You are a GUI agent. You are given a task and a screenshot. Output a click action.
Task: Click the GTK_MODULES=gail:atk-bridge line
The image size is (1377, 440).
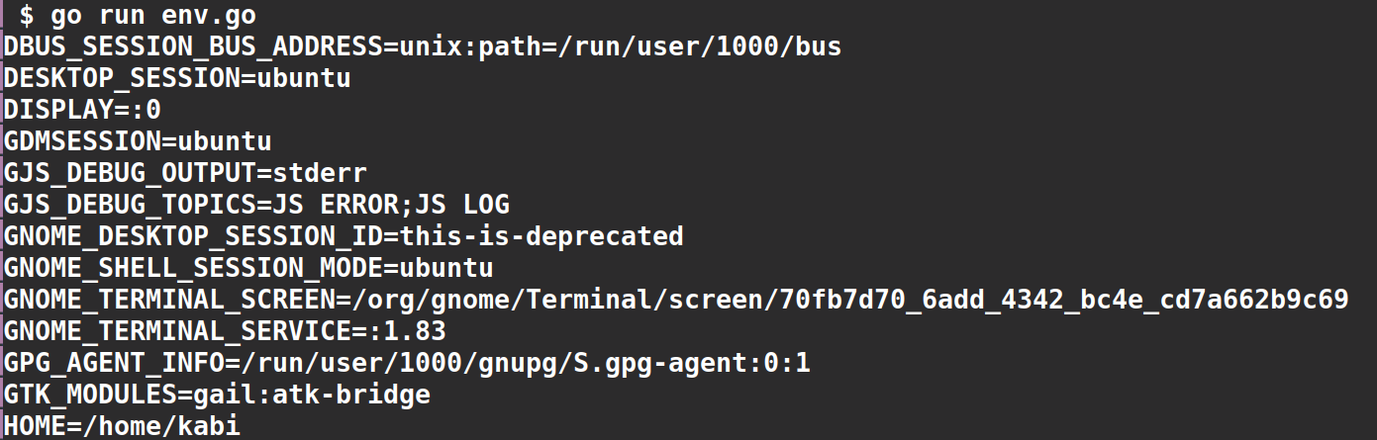click(217, 395)
